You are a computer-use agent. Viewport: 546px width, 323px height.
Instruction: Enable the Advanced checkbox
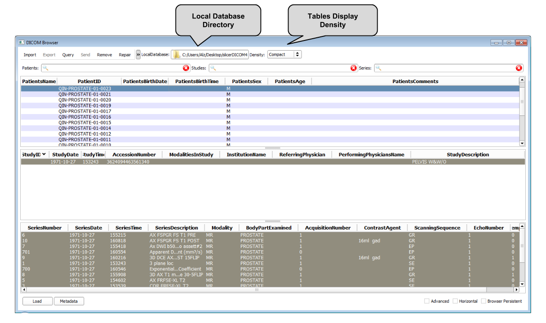click(x=427, y=301)
